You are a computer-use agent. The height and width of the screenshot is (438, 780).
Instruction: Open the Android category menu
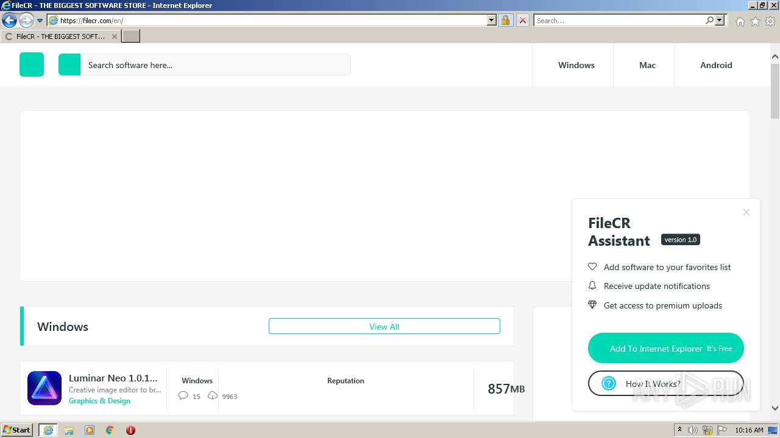[716, 65]
